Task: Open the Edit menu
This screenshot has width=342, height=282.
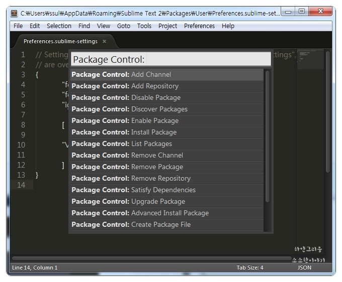Action: pyautogui.click(x=35, y=26)
